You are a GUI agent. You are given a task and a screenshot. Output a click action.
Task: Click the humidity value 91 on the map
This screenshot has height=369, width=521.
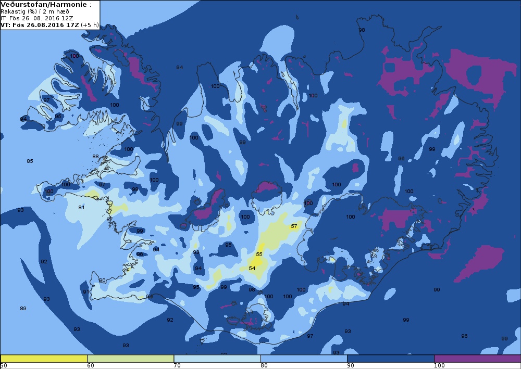point(86,291)
